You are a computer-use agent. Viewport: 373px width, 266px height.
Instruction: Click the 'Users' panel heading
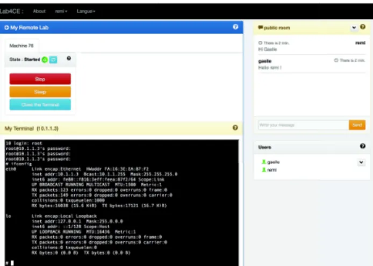click(x=264, y=147)
